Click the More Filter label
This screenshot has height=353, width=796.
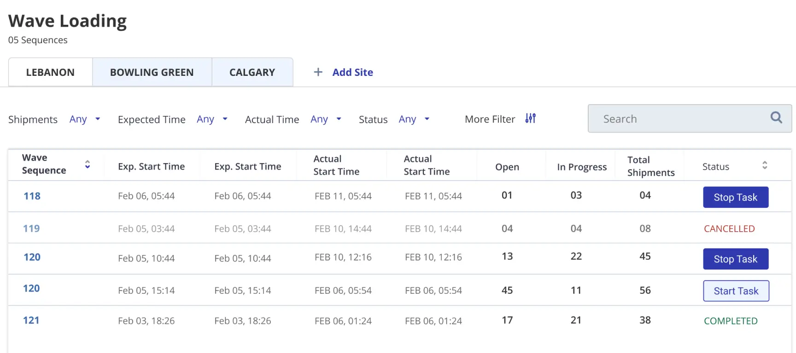(x=490, y=119)
